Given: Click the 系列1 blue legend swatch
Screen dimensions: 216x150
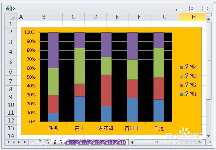Looking at the screenshot, I should tap(181, 94).
